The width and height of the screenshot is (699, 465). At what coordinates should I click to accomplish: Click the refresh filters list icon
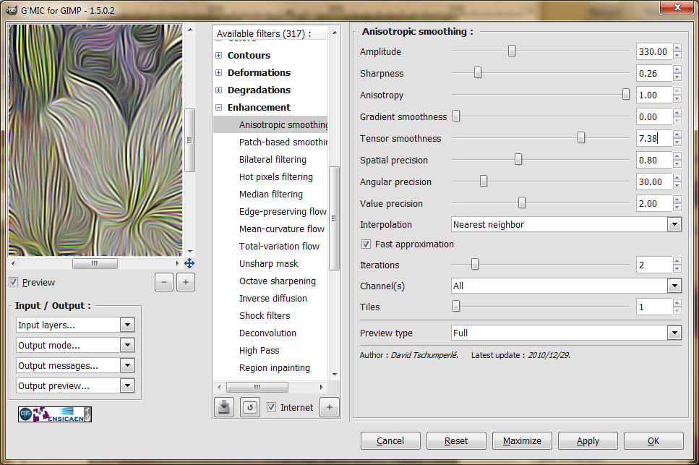250,407
